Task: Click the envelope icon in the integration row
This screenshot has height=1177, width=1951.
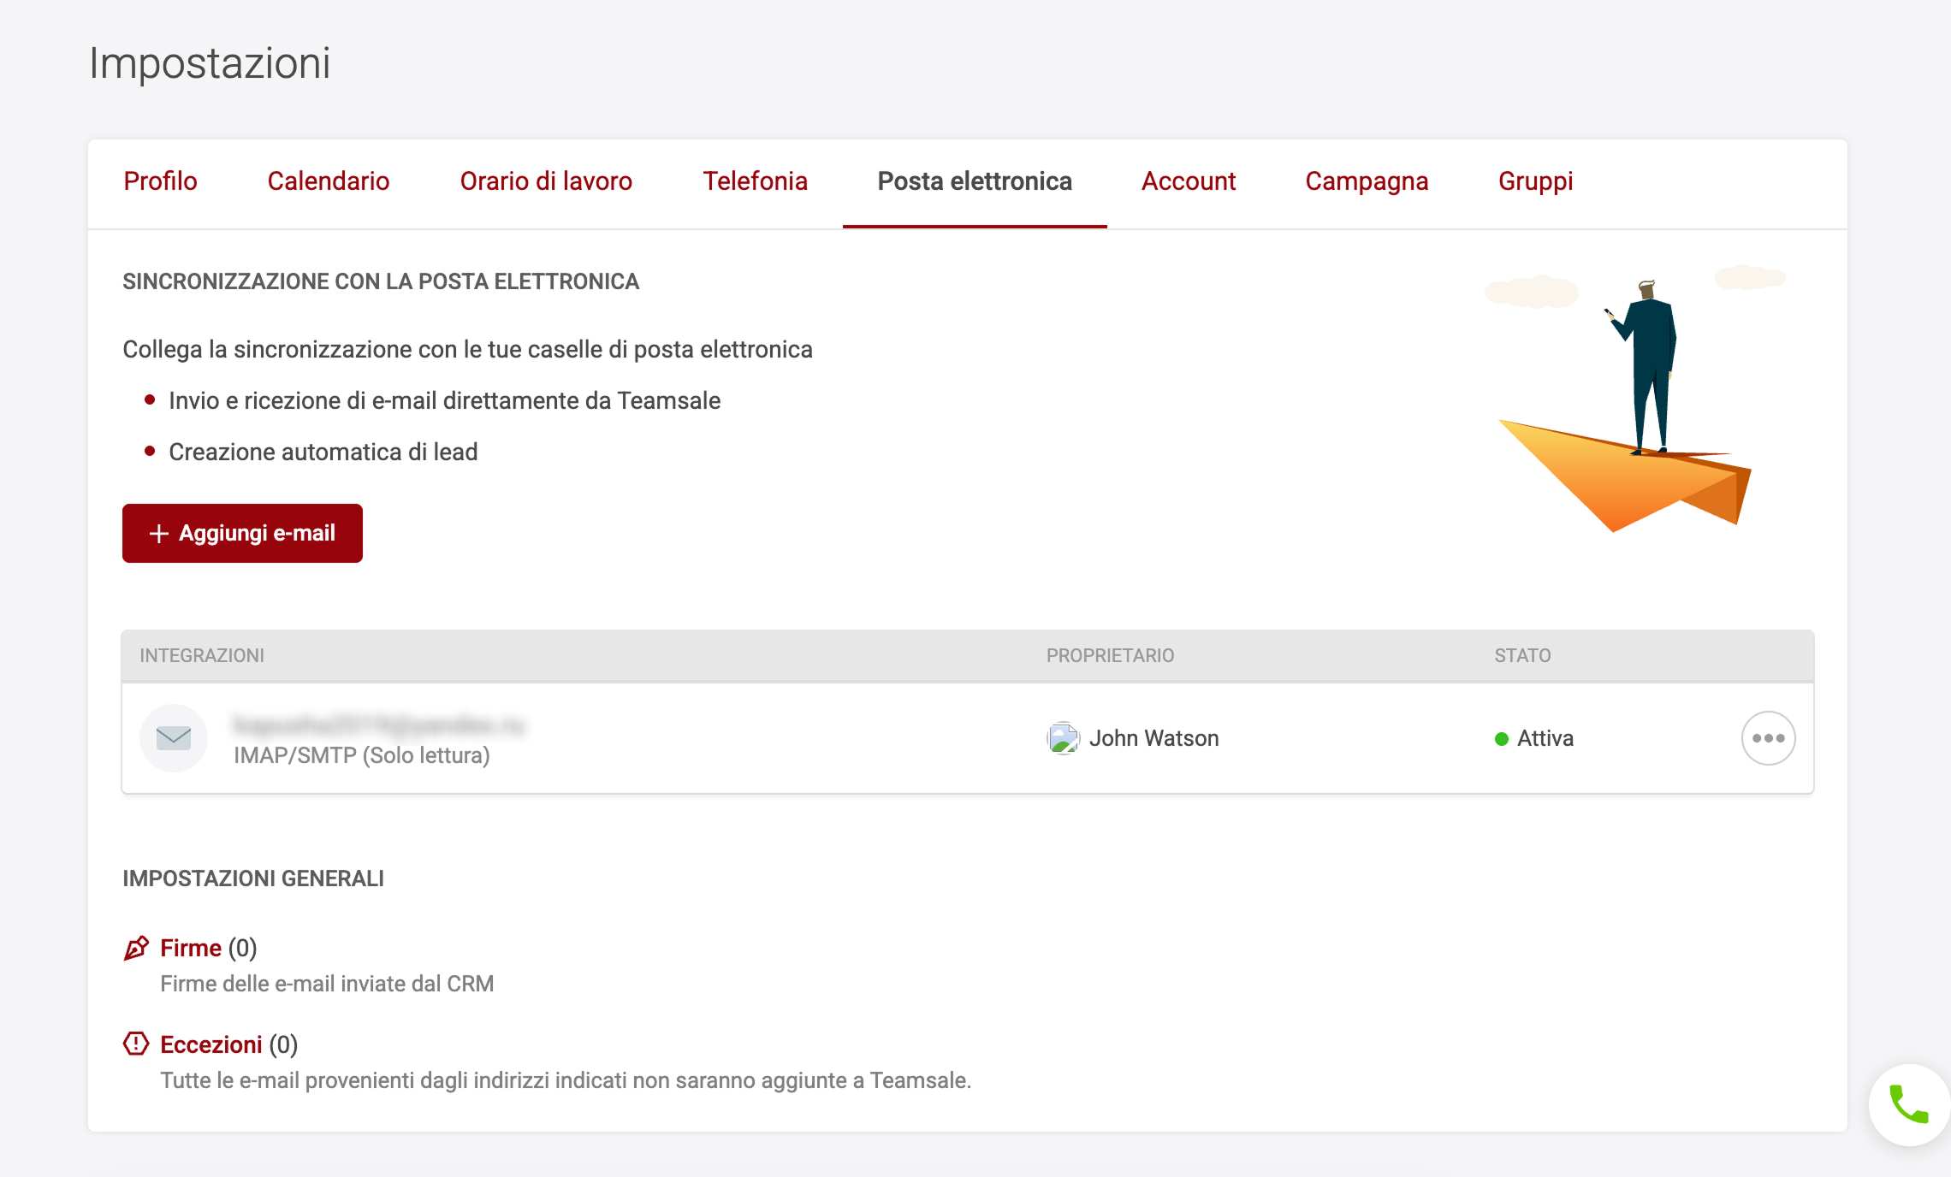Action: pyautogui.click(x=174, y=737)
